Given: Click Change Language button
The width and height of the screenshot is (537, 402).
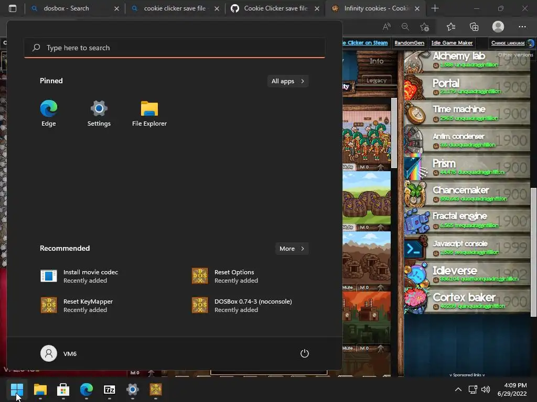Looking at the screenshot, I should coord(512,43).
